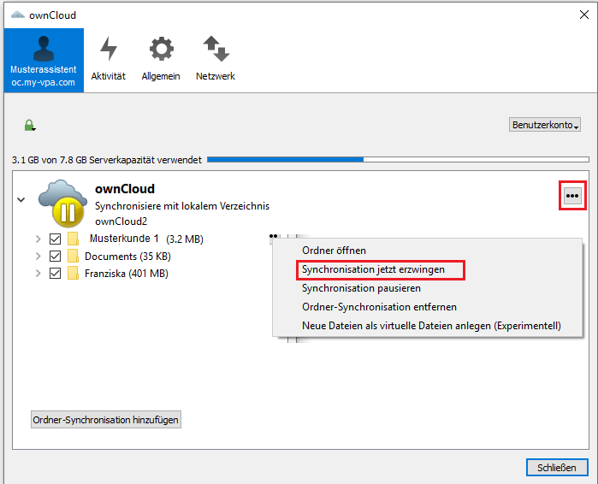Open the Allgemein settings tab
This screenshot has width=598, height=484.
pyautogui.click(x=161, y=59)
